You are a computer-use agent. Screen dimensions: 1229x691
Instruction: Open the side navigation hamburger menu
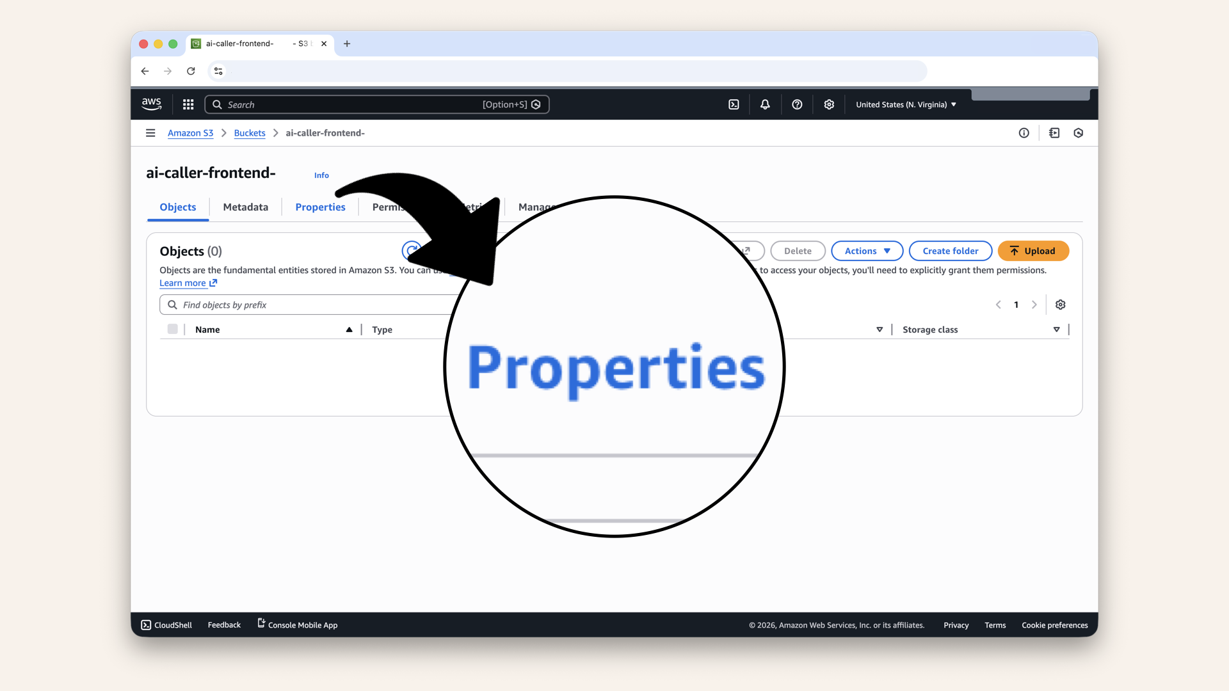click(150, 132)
